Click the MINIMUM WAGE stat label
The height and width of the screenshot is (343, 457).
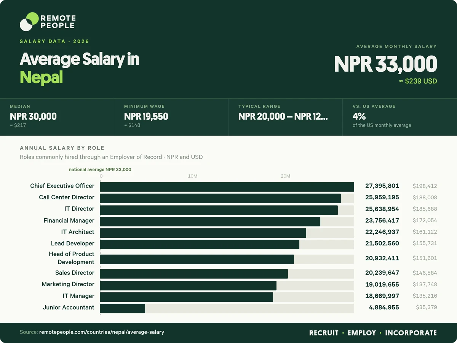pos(144,106)
